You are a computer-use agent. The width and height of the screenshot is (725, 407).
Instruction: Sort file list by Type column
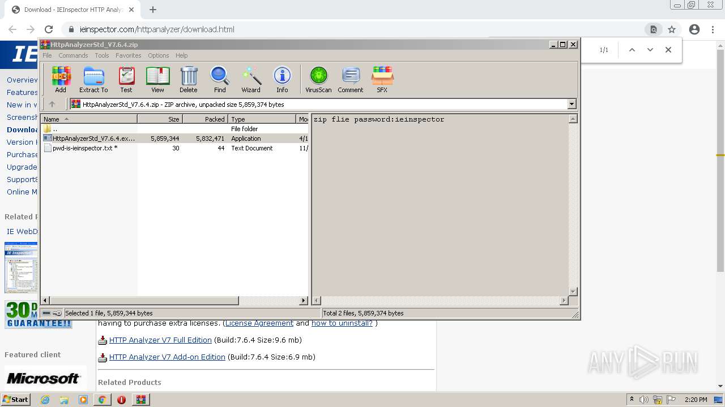pos(262,119)
